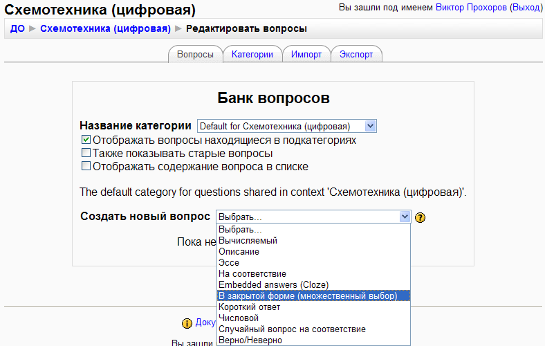Enable showing question content in list
This screenshot has height=346, width=545.
[86, 166]
